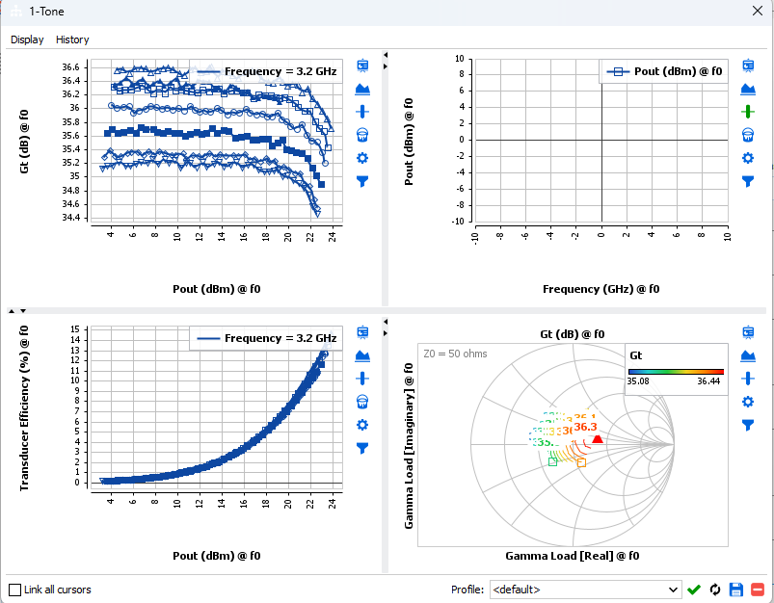
Task: Click presentation-board icon beside Gt vs Pout plot
Action: (362, 66)
